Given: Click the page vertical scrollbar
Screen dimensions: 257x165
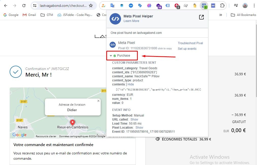Looking at the screenshot, I should [256, 60].
